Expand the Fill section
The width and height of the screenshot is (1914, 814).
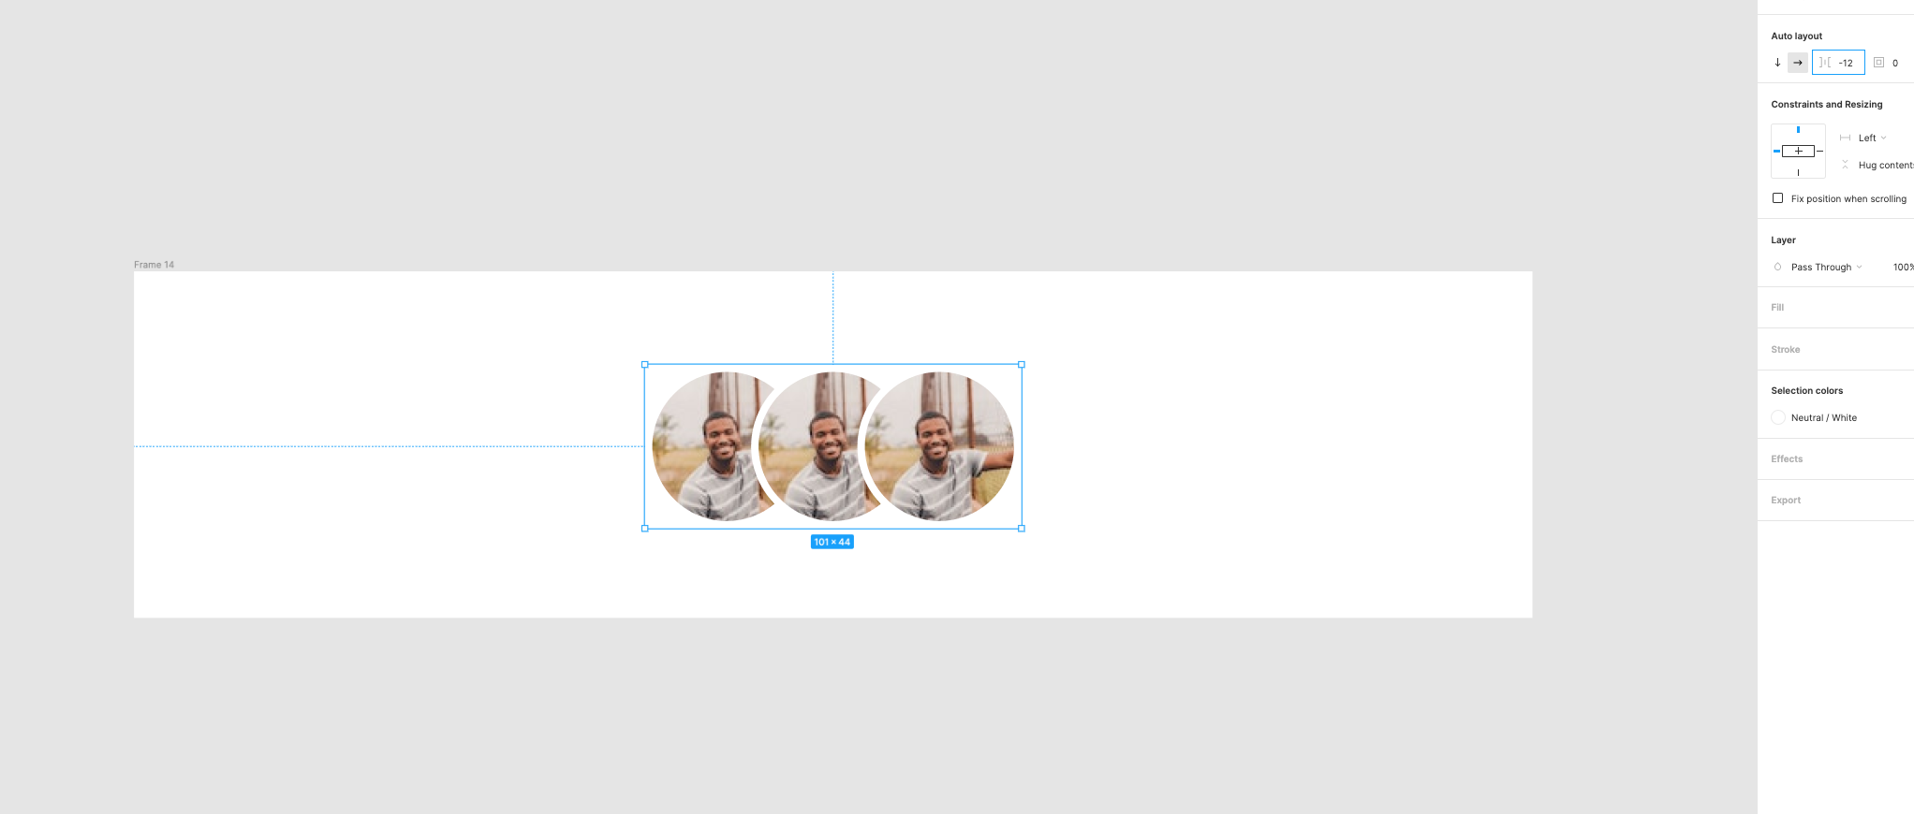click(1777, 307)
